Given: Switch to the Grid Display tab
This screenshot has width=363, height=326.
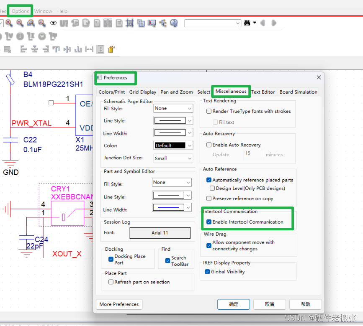Looking at the screenshot, I should tap(142, 92).
